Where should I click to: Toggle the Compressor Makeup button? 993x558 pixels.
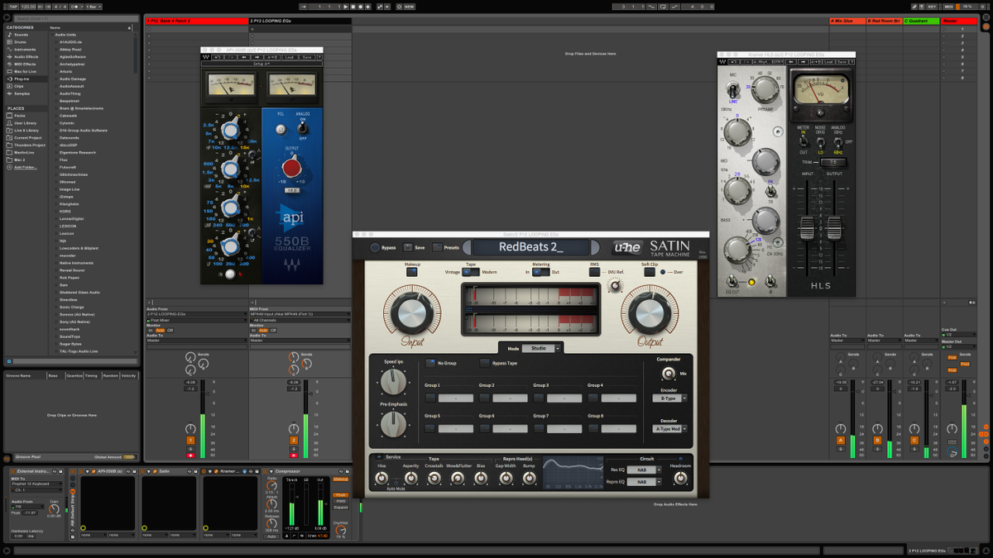tap(340, 479)
